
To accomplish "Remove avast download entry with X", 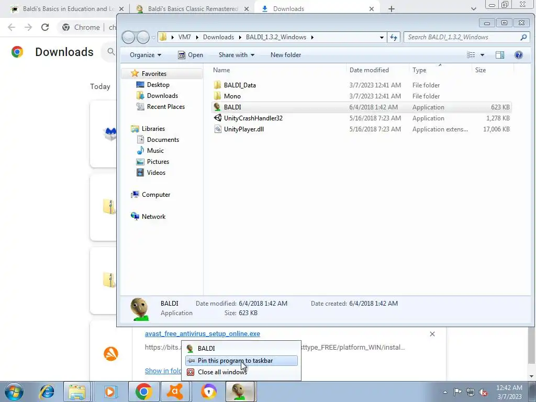I will [432, 334].
